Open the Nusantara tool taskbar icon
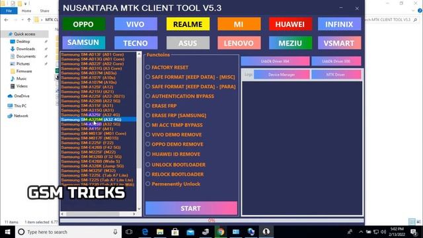 tap(266, 232)
